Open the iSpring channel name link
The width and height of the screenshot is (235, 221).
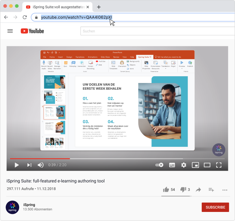coord(29,205)
